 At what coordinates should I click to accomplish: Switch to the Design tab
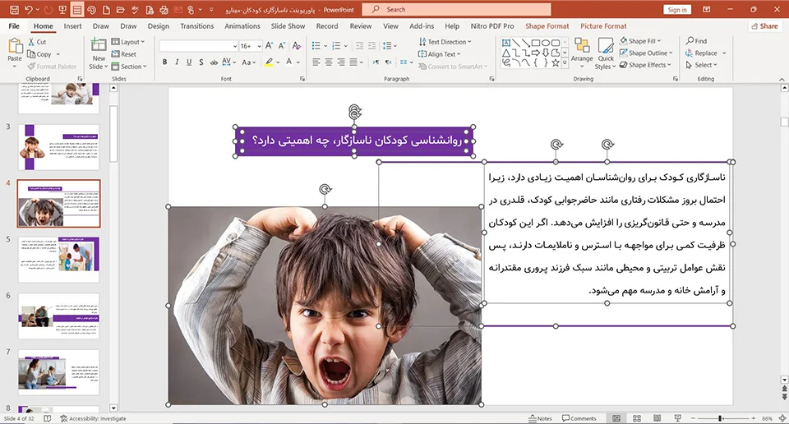[158, 26]
